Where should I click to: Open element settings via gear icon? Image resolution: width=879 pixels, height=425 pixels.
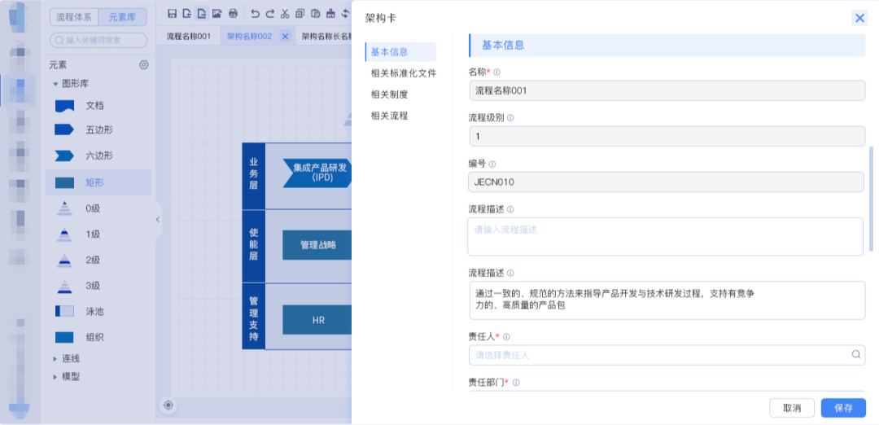pos(144,65)
